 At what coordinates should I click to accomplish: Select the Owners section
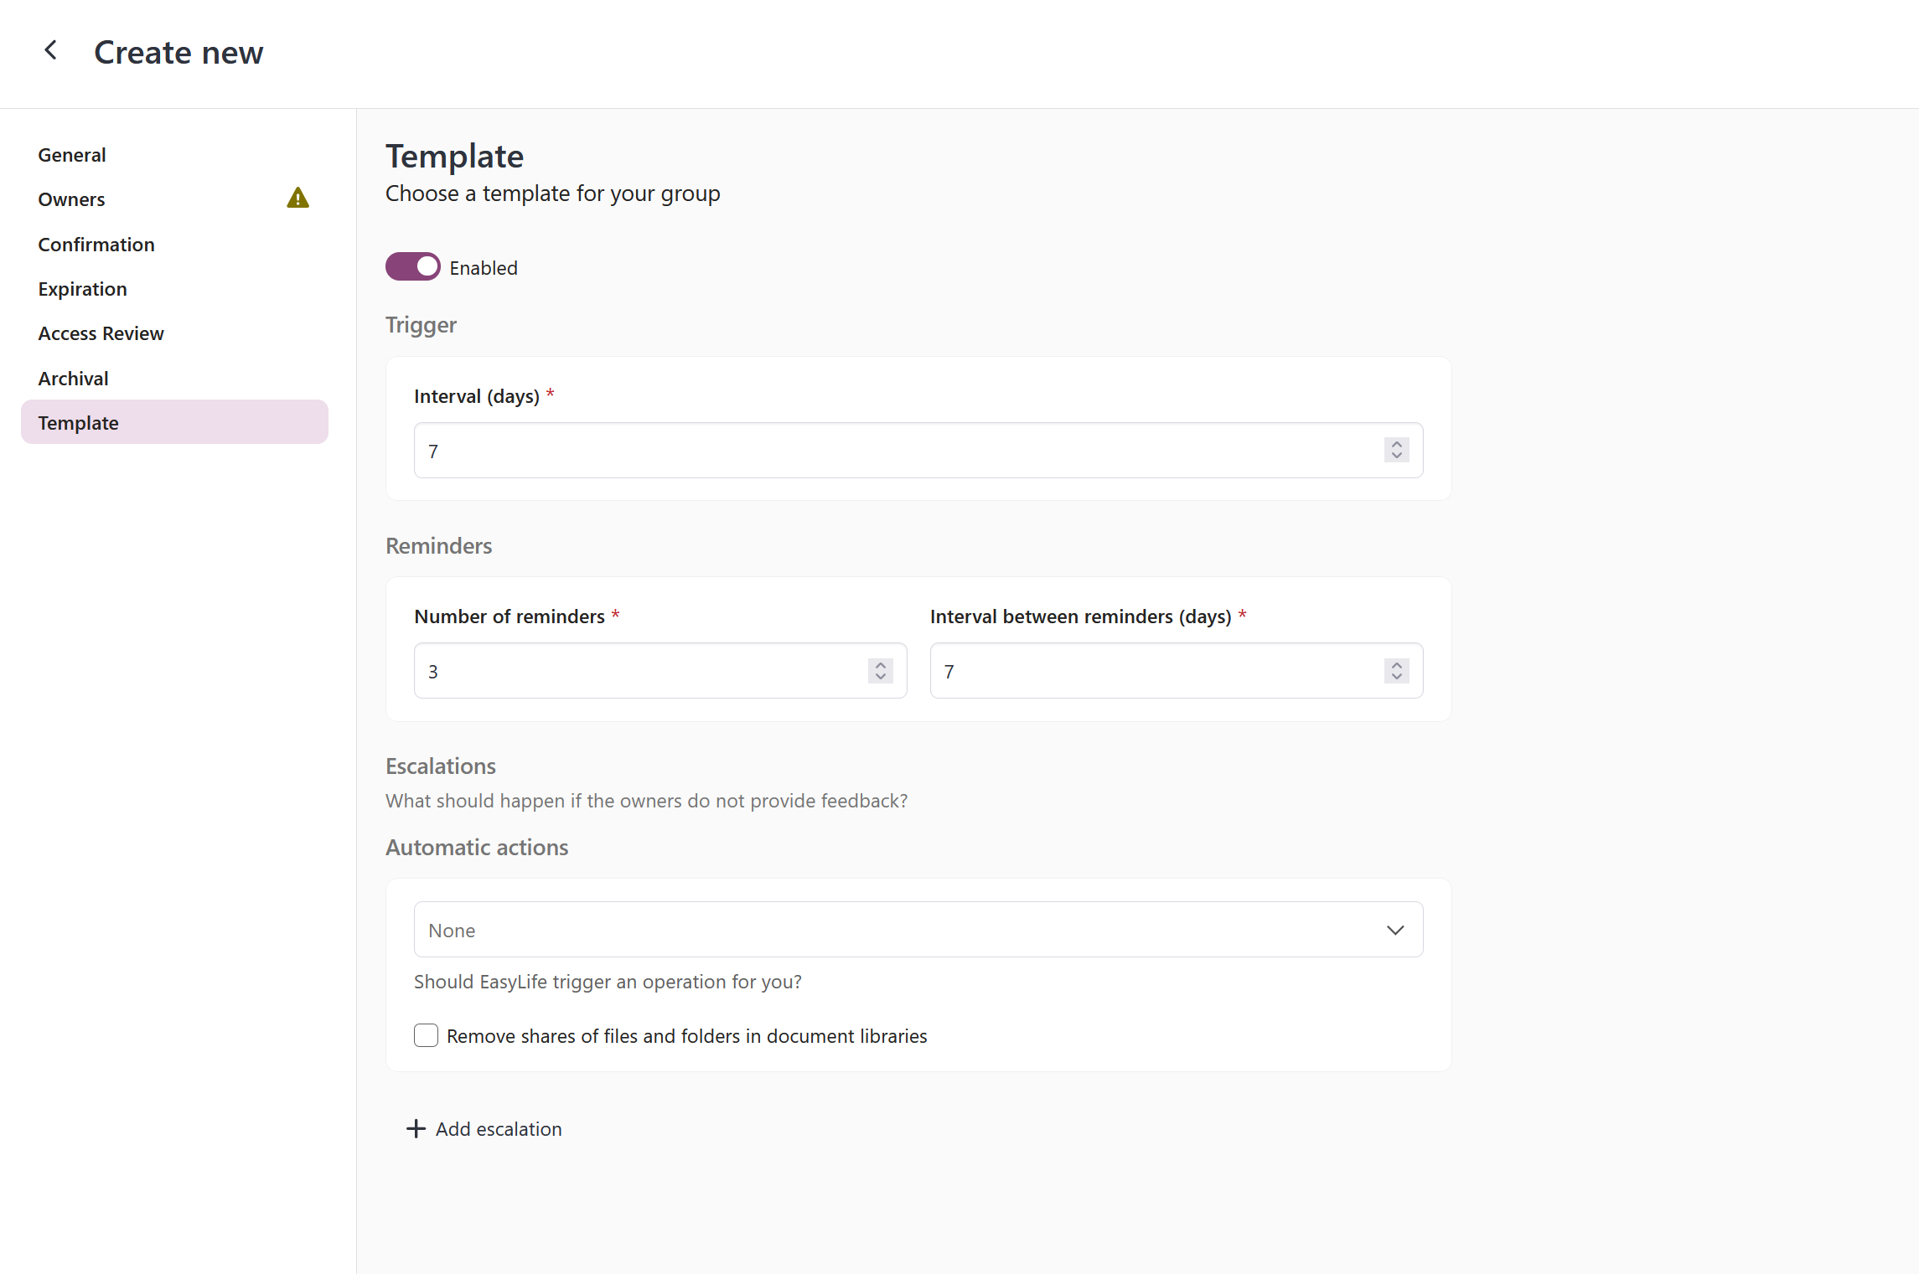coord(71,199)
